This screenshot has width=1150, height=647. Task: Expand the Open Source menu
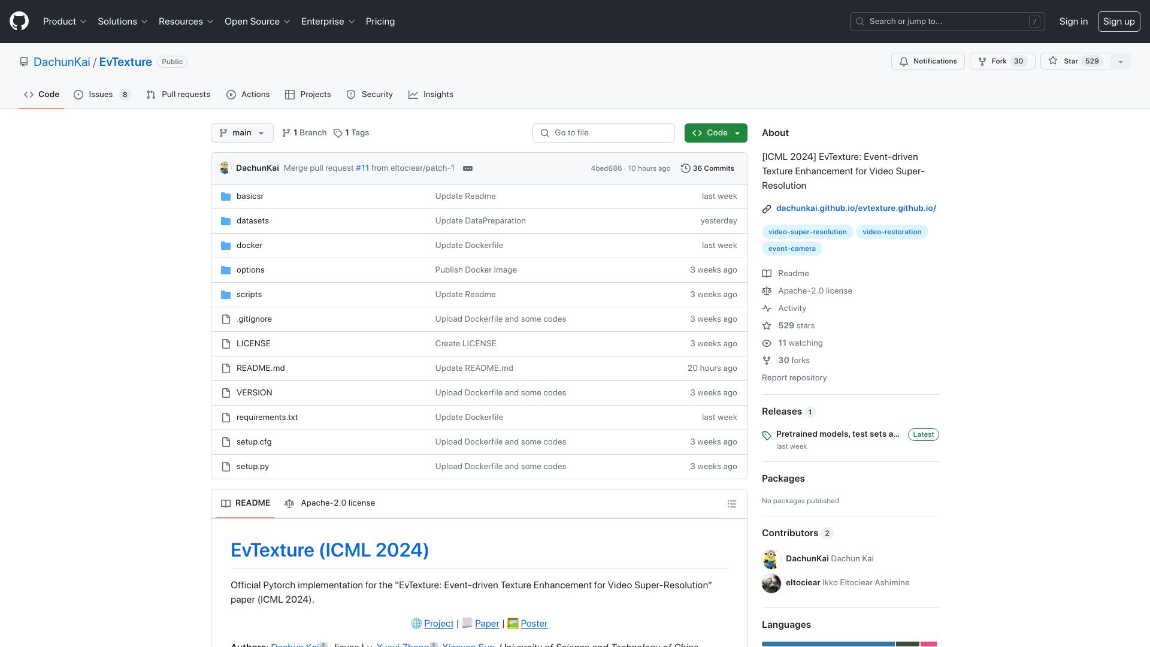click(258, 22)
